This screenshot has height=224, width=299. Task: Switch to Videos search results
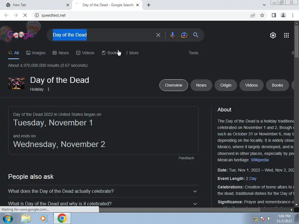pos(85,53)
